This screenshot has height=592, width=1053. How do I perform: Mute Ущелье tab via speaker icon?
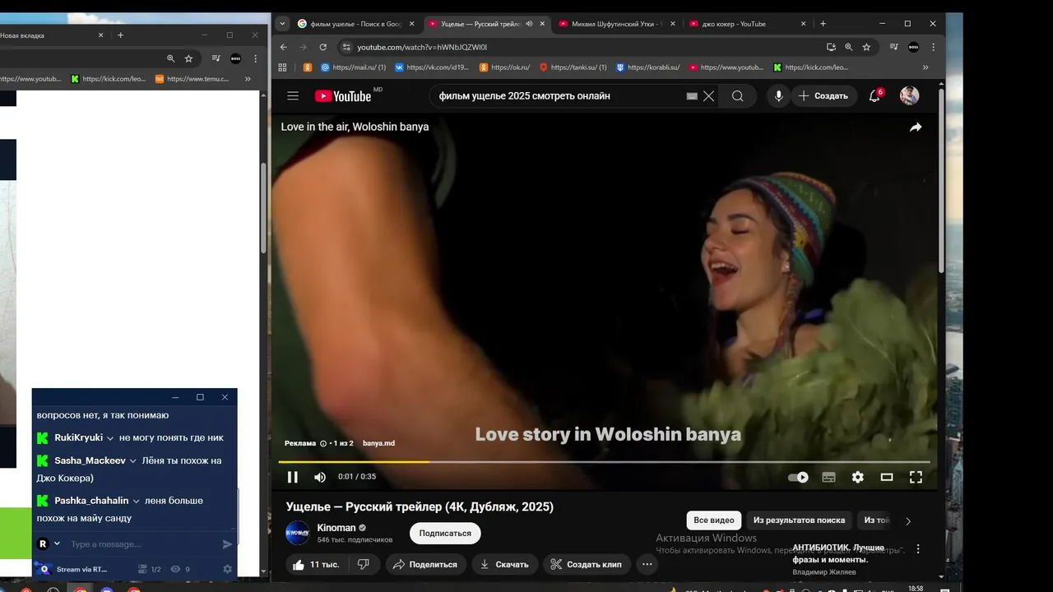pos(529,24)
